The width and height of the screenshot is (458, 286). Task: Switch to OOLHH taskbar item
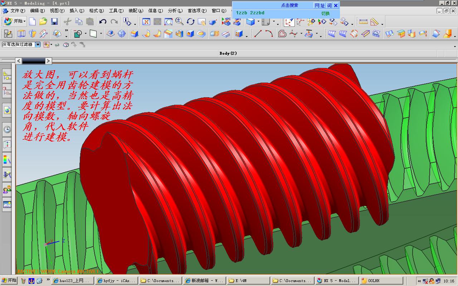tap(381, 281)
